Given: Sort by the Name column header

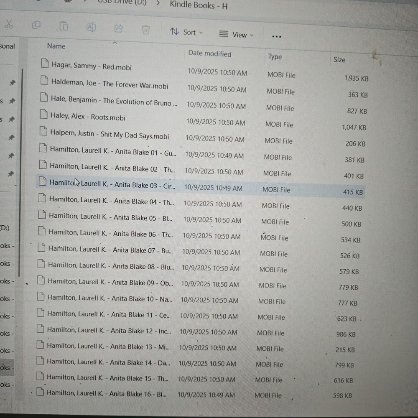Looking at the screenshot, I should click(56, 46).
